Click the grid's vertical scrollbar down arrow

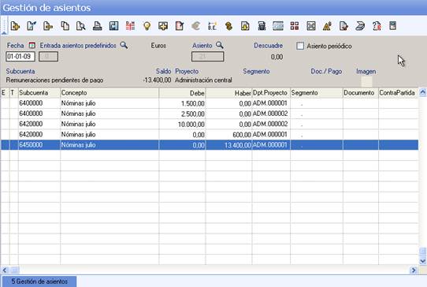coord(422,261)
